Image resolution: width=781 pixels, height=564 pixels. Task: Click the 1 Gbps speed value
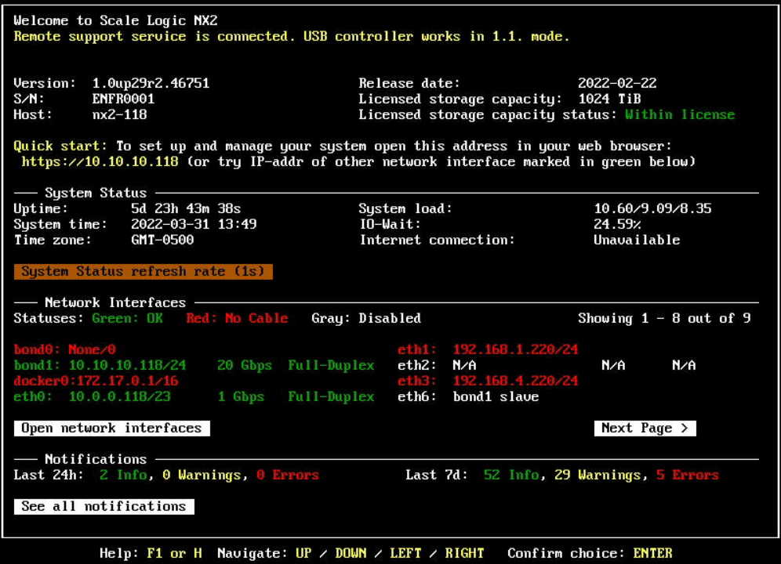pyautogui.click(x=241, y=396)
